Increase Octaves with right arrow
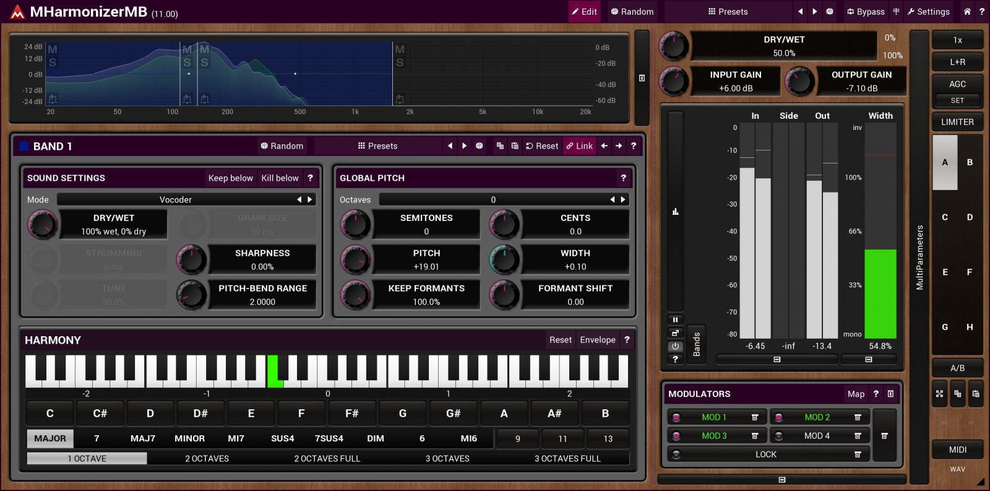 tap(623, 199)
